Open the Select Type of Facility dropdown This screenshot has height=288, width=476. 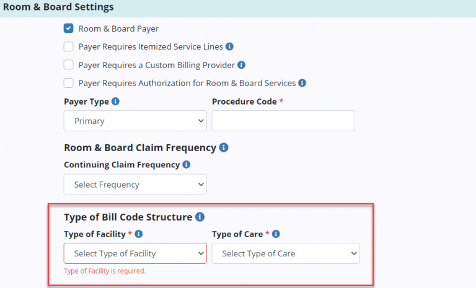(x=135, y=253)
